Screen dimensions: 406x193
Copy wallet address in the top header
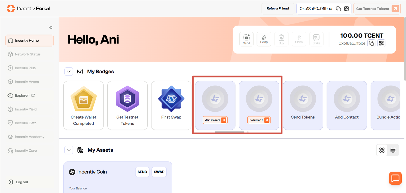pyautogui.click(x=338, y=9)
